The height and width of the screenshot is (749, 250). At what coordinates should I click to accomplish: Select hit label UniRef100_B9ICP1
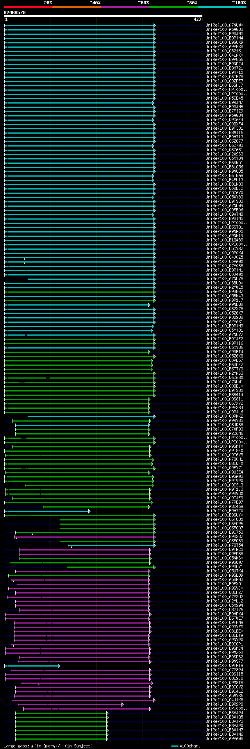pos(224,644)
